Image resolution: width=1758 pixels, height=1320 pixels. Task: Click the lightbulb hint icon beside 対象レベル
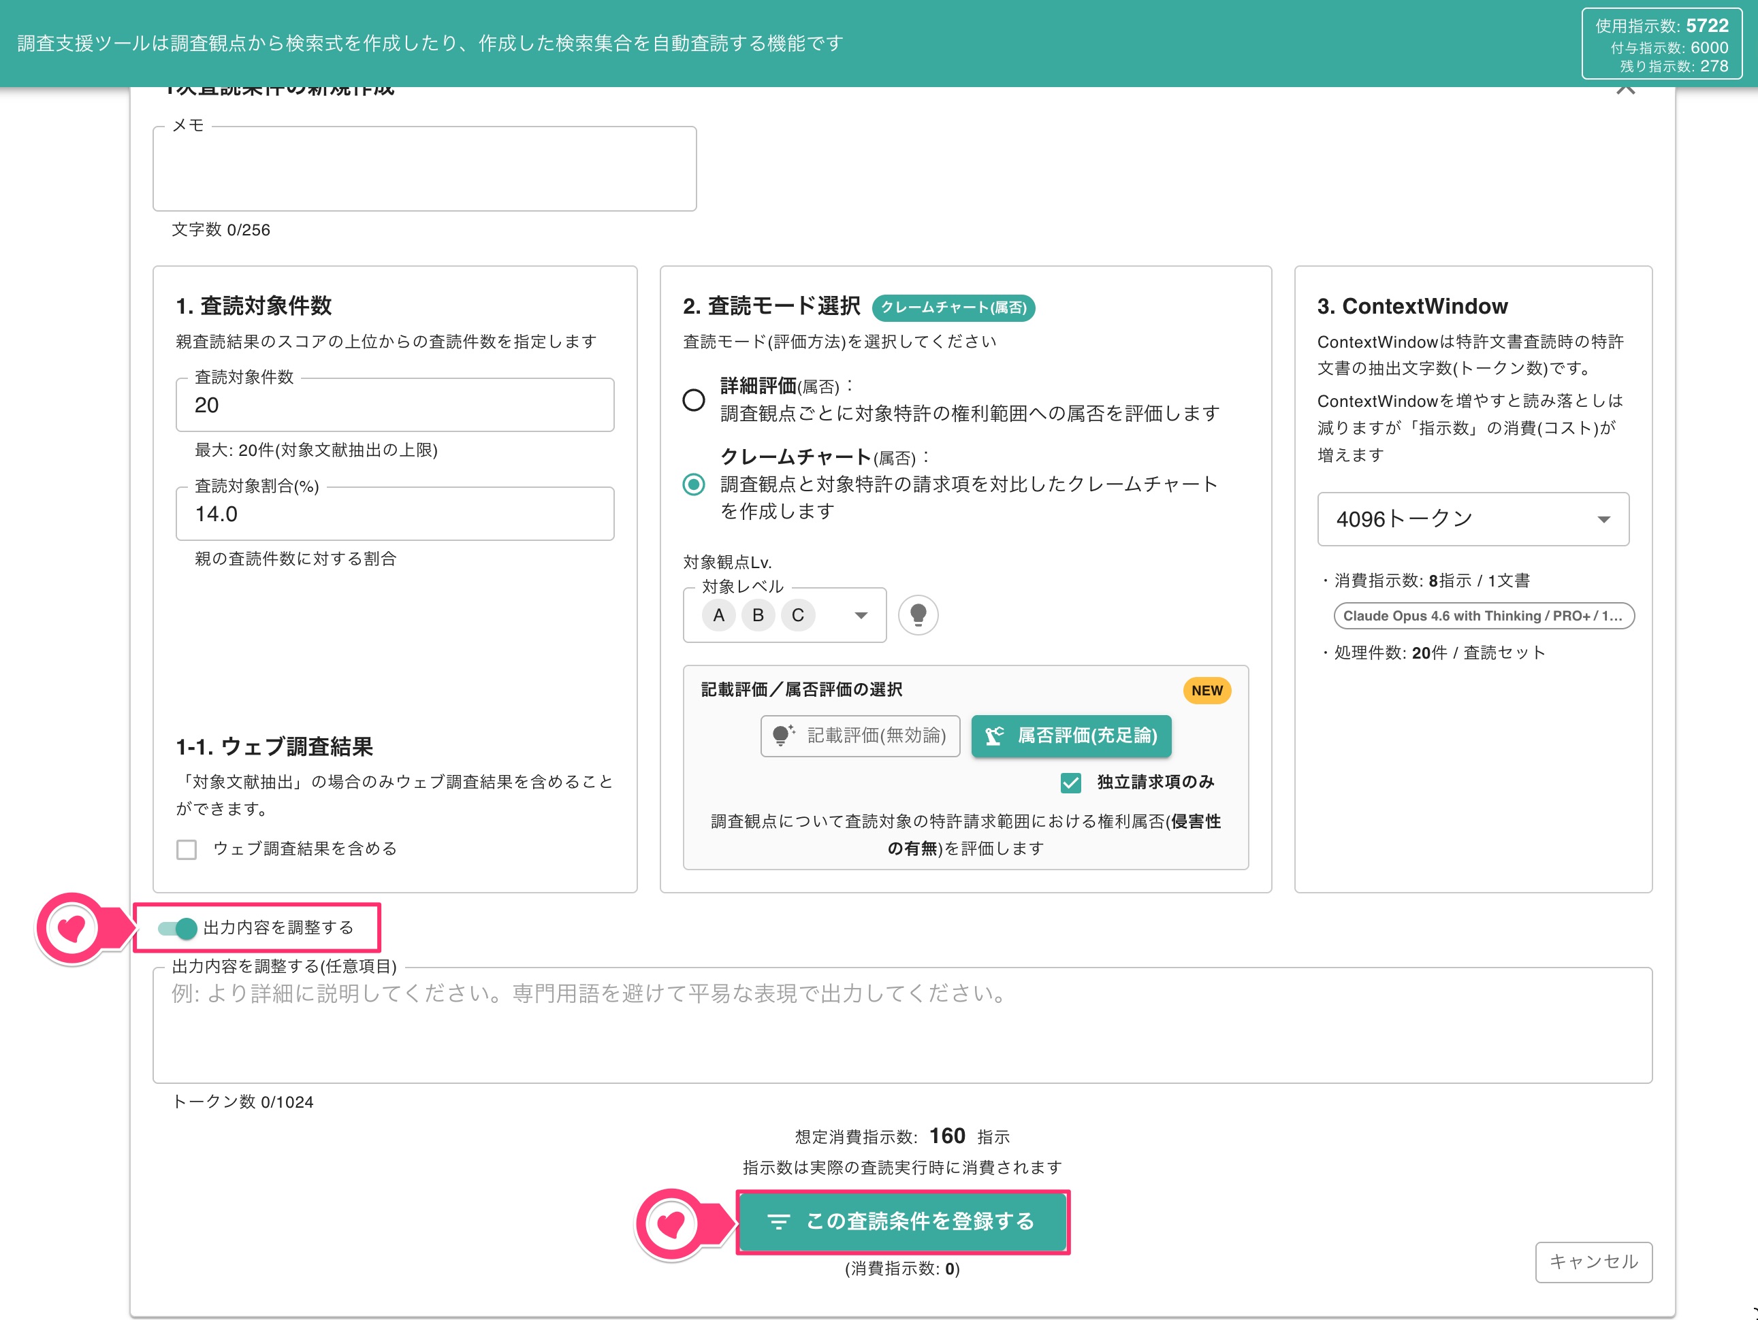918,614
